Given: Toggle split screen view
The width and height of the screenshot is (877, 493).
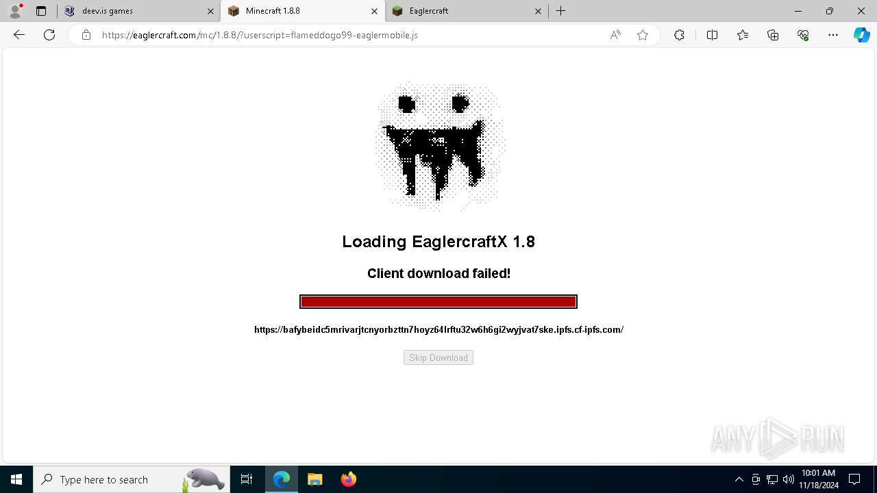Looking at the screenshot, I should point(712,35).
